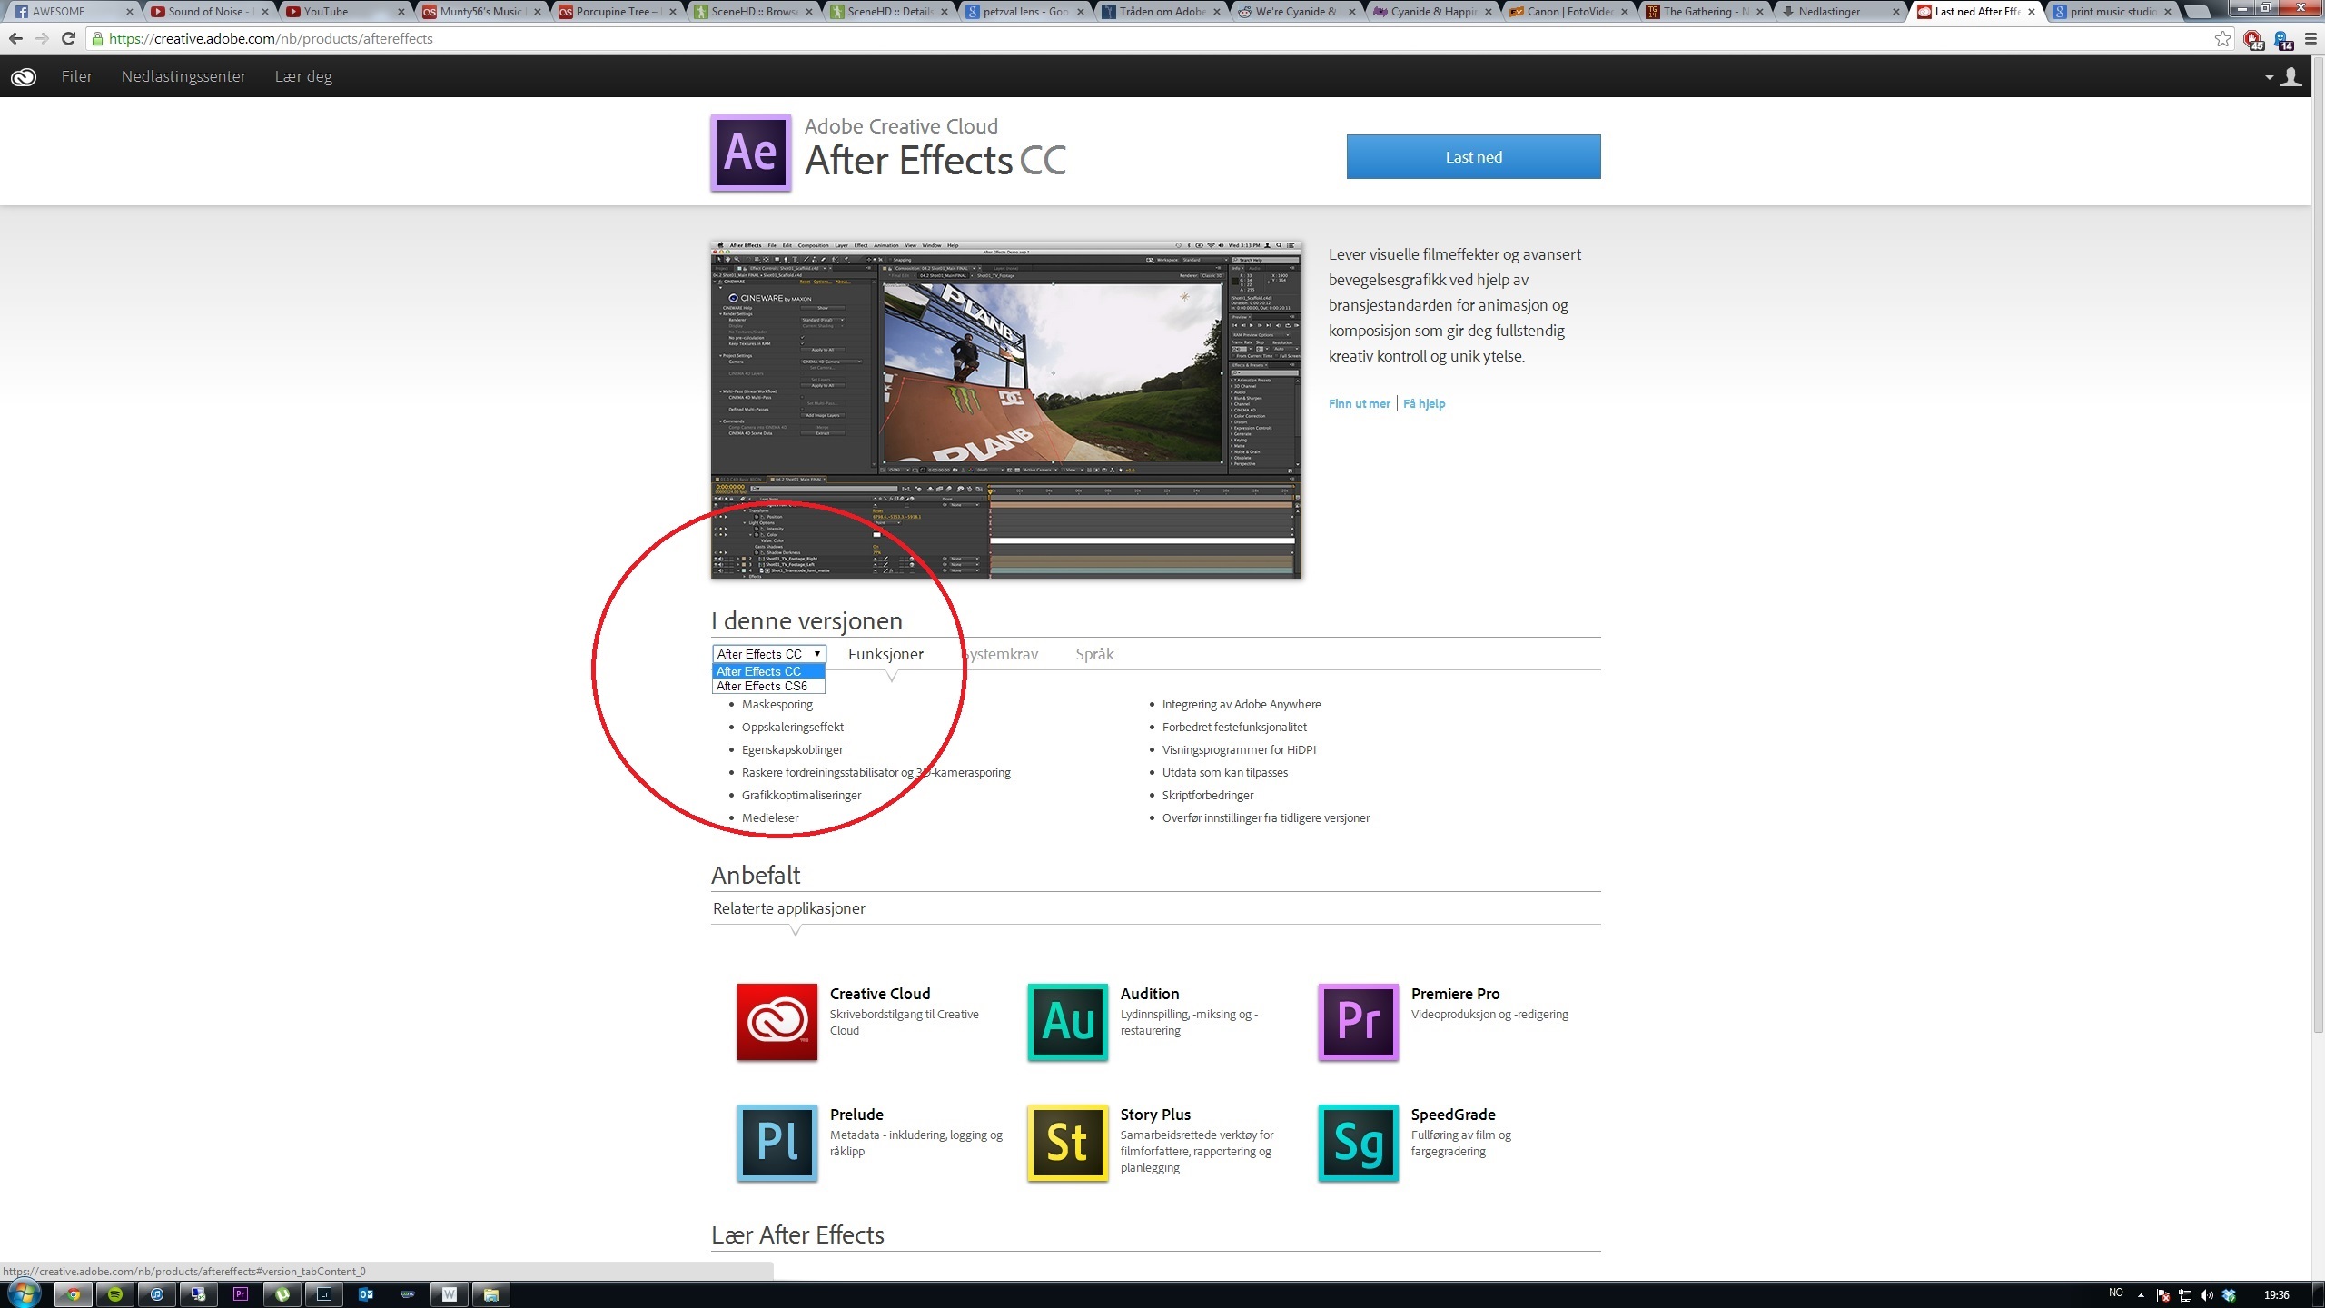The width and height of the screenshot is (2325, 1308).
Task: Open the Prelude Pl app icon
Action: coord(777,1143)
